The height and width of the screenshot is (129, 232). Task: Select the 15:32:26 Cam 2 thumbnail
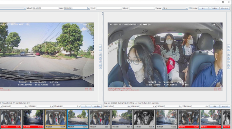122,119
